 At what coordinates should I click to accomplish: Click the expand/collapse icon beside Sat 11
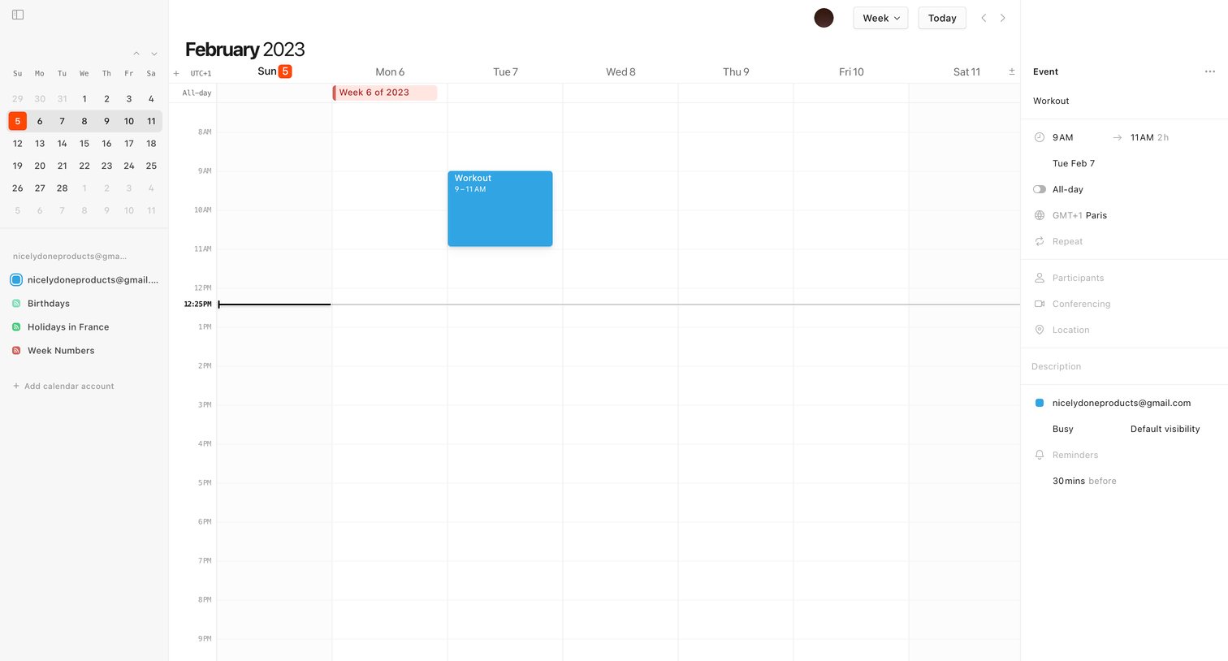click(1012, 71)
